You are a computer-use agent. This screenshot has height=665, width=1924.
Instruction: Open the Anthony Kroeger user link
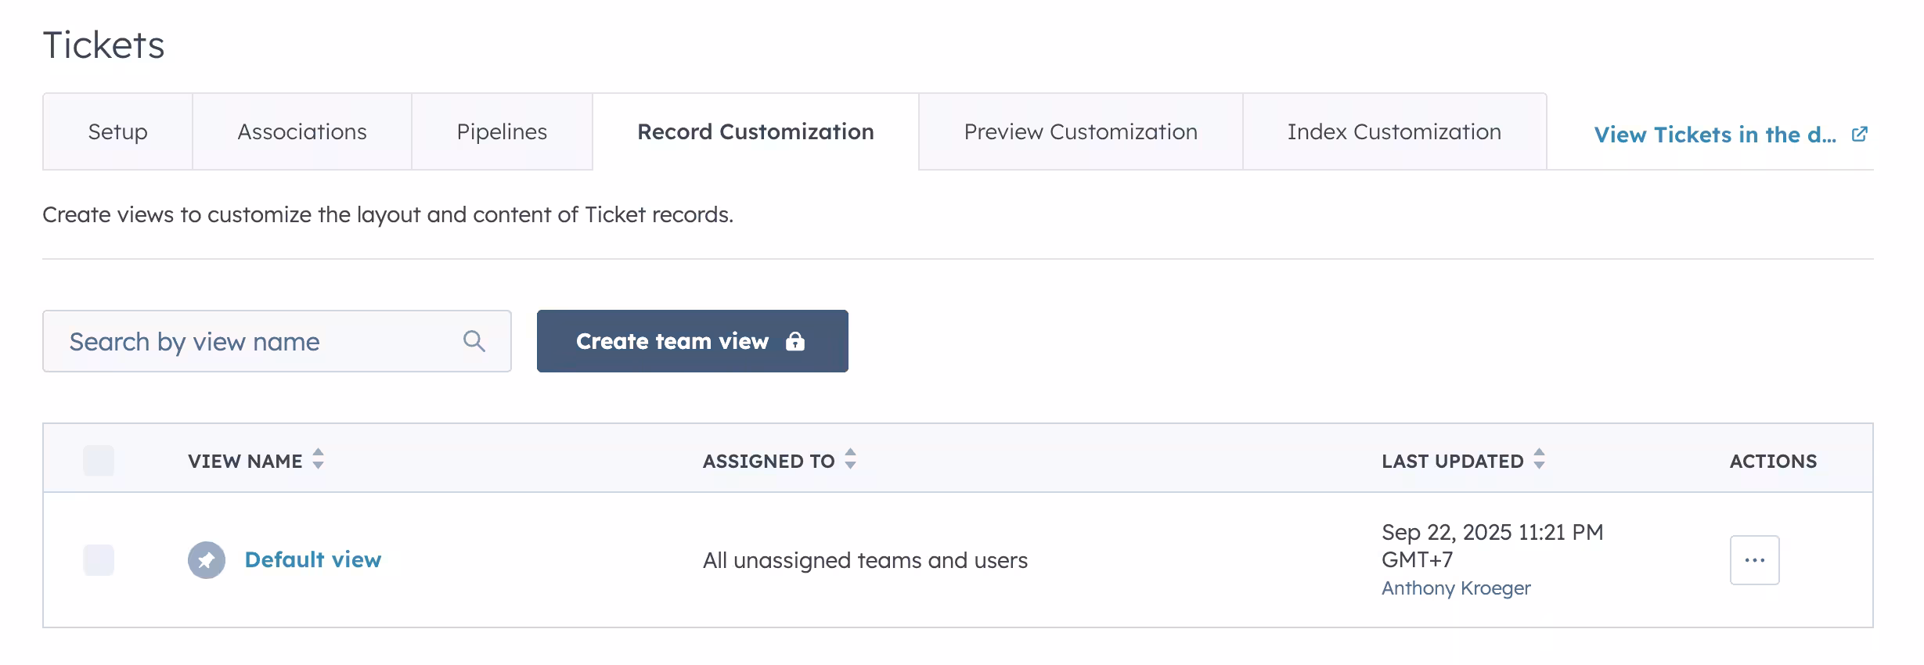click(x=1456, y=588)
